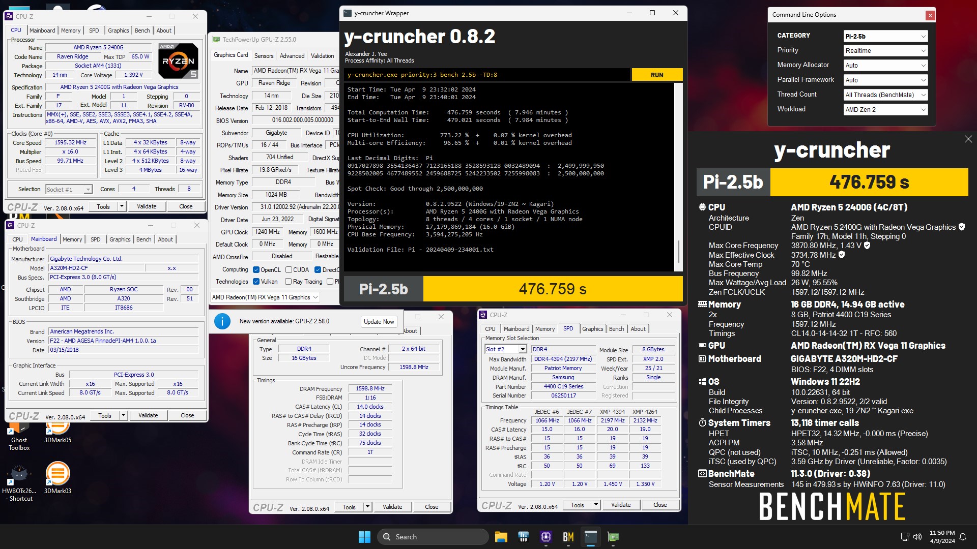977x549 pixels.
Task: Open y-cruncher wrapper taskbar icon
Action: coord(591,537)
